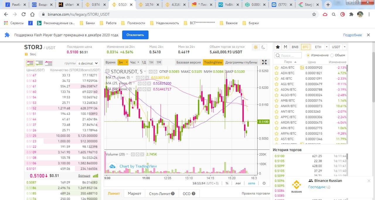Select the Изменение radio button
This screenshot has height=200, width=375.
click(308, 55)
